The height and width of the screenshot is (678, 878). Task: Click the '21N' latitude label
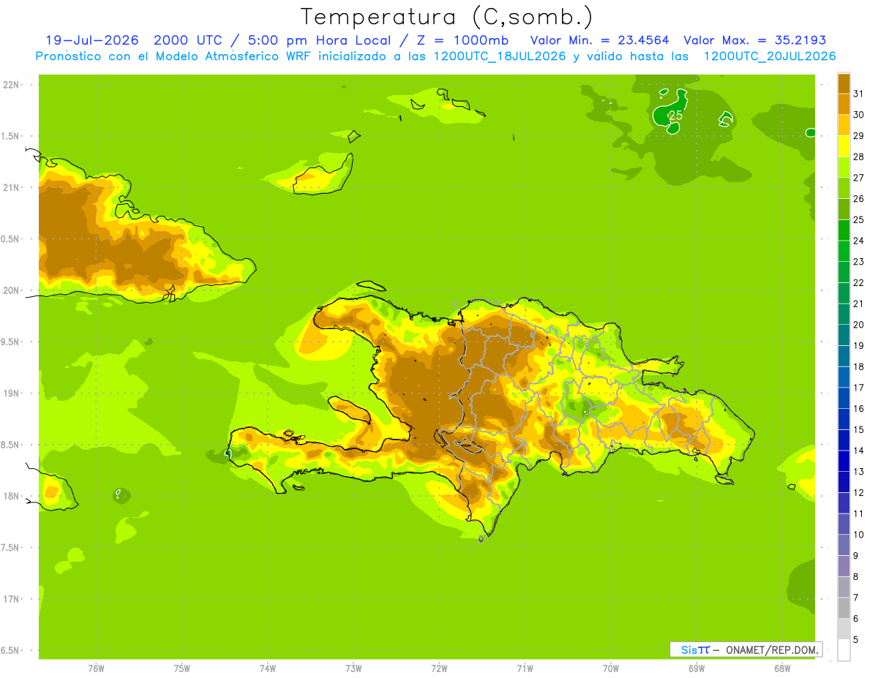pos(11,187)
